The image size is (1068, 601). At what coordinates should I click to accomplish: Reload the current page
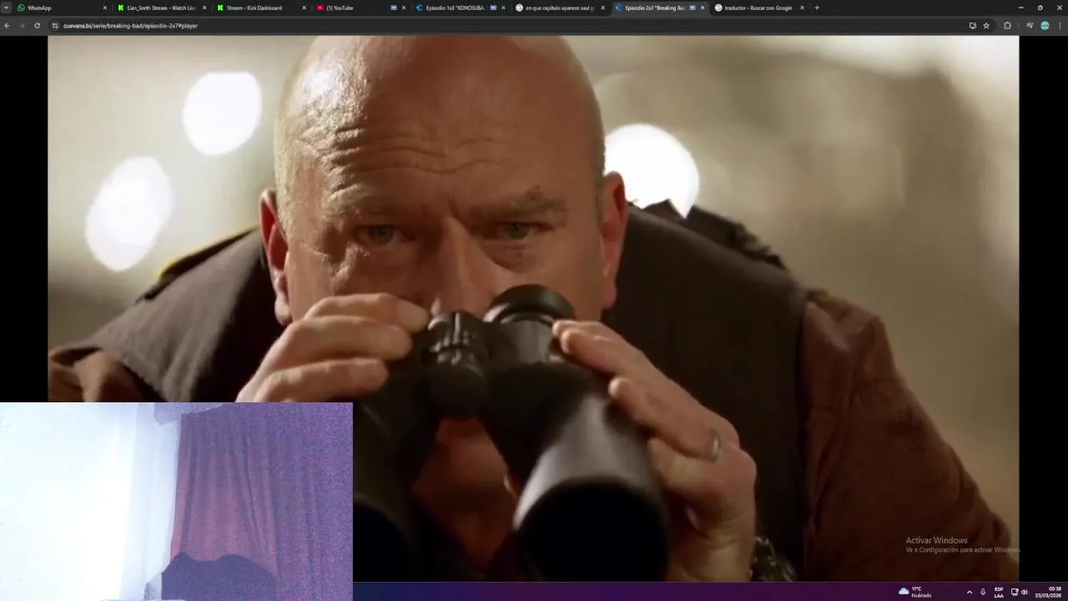coord(37,26)
